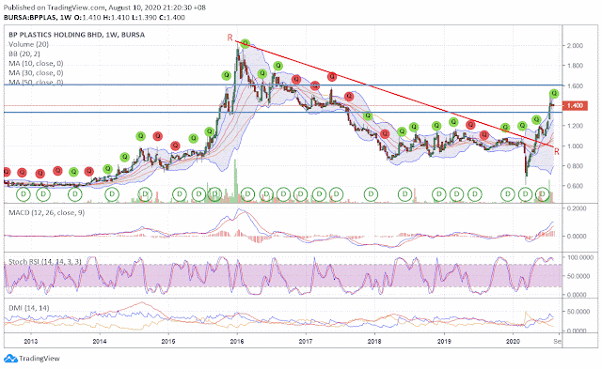This screenshot has height=369, width=602.
Task: Click the 2018 year label on time axis
Action: [374, 341]
